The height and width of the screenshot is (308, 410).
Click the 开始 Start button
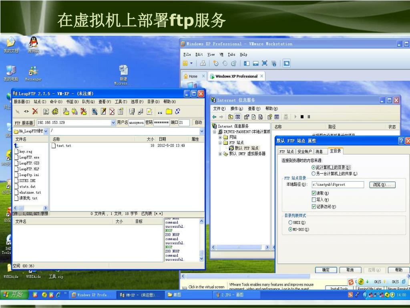click(x=14, y=295)
